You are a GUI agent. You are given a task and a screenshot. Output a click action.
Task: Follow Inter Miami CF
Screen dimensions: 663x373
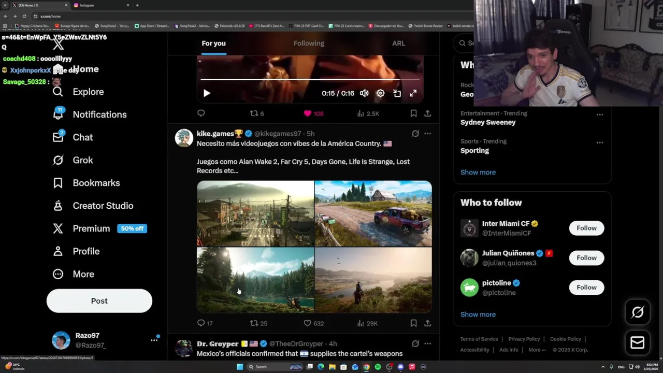point(586,228)
